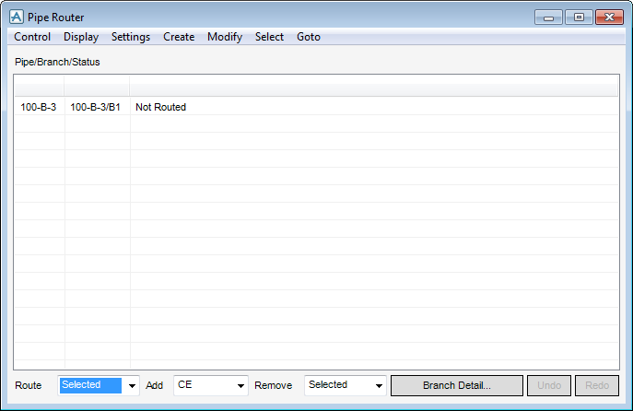Open the Settings menu

click(x=131, y=37)
